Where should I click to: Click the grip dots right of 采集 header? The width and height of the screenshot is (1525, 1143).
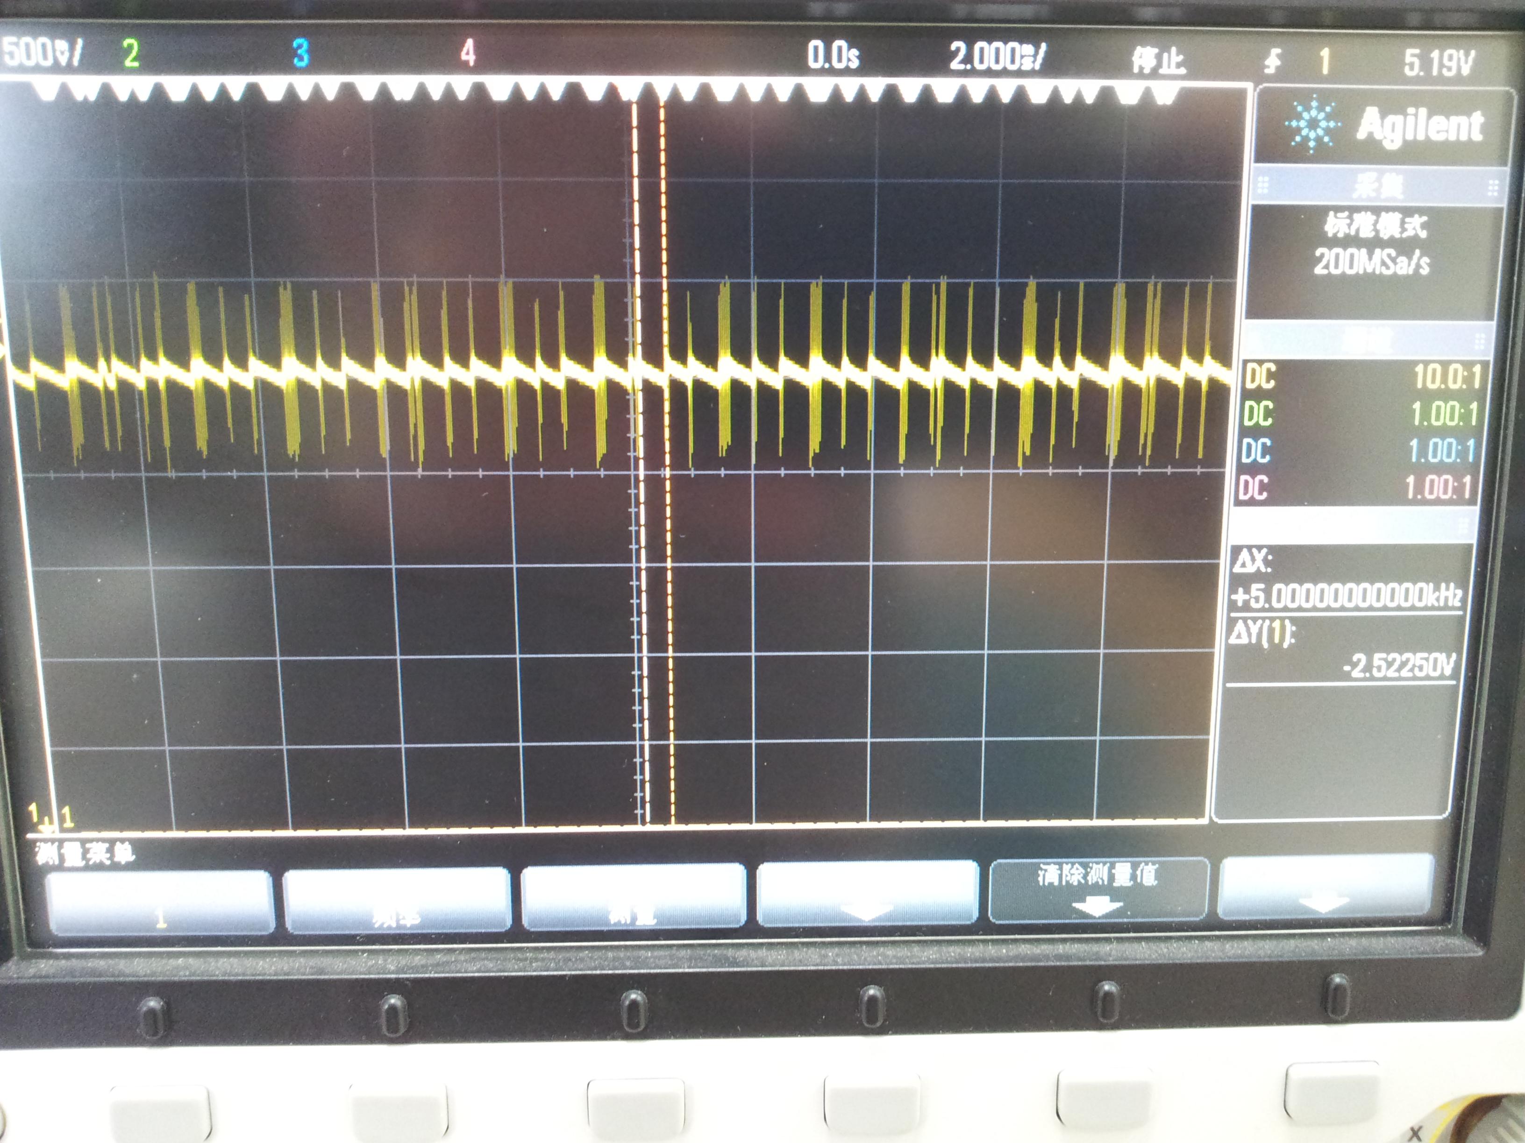pyautogui.click(x=1493, y=187)
